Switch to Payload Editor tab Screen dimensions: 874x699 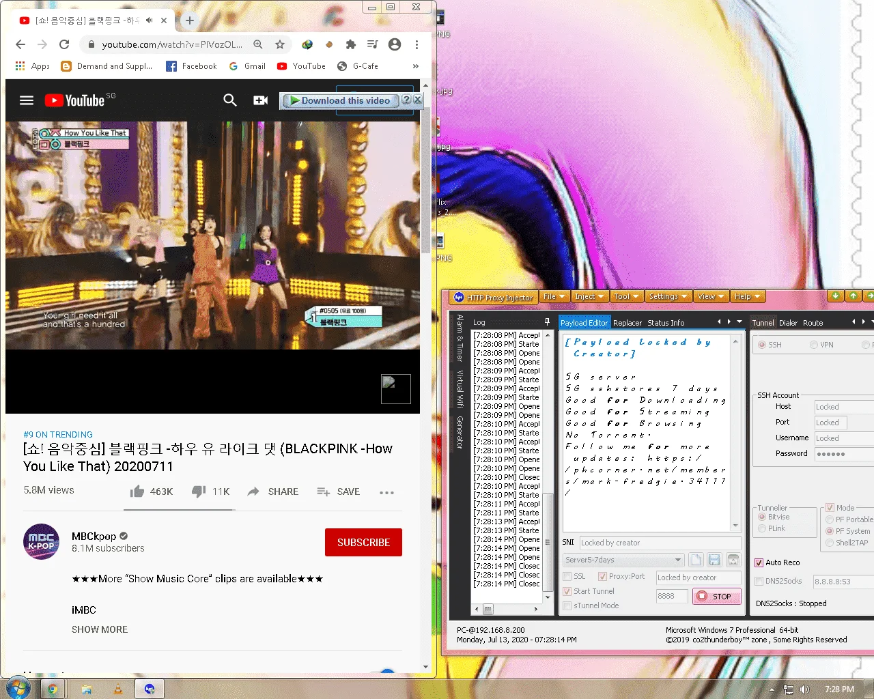click(x=584, y=323)
